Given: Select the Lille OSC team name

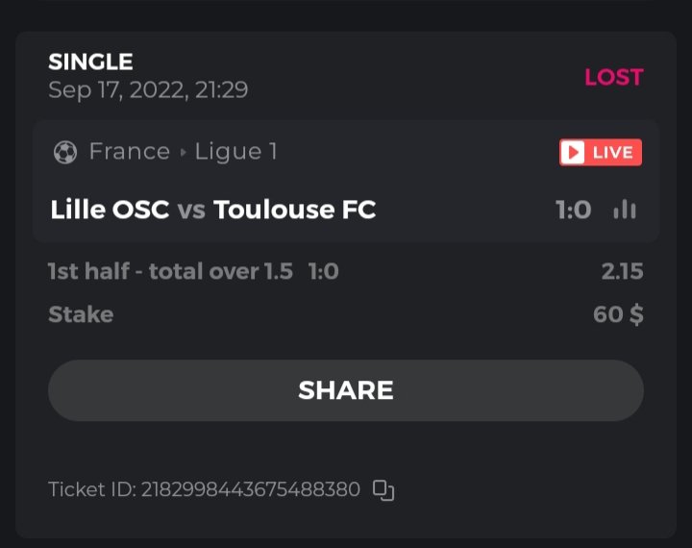Looking at the screenshot, I should (x=110, y=210).
